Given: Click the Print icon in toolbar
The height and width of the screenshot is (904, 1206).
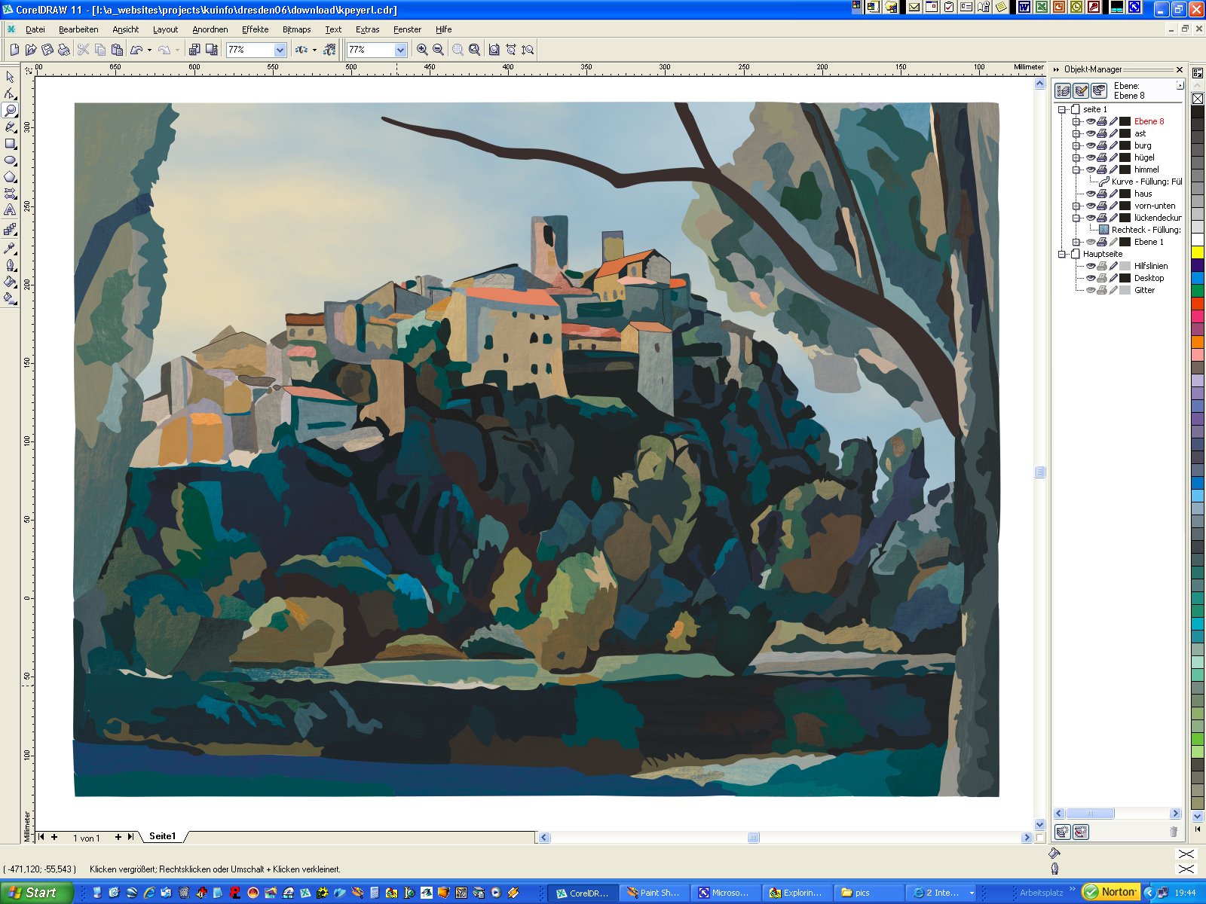Looking at the screenshot, I should click(64, 50).
